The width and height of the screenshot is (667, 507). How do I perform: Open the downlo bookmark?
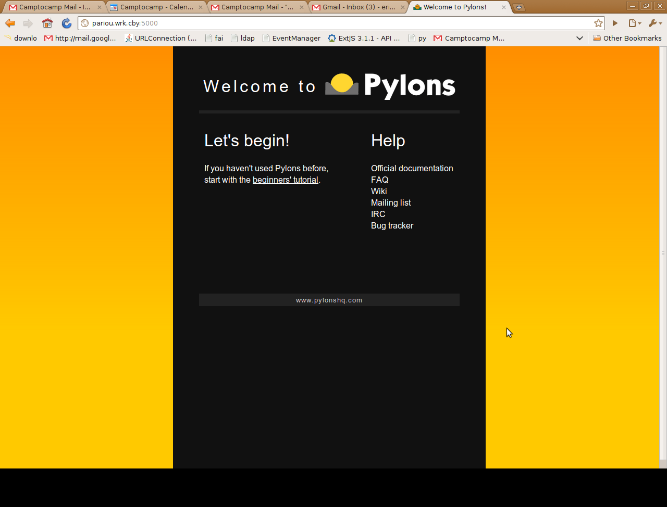click(x=21, y=38)
